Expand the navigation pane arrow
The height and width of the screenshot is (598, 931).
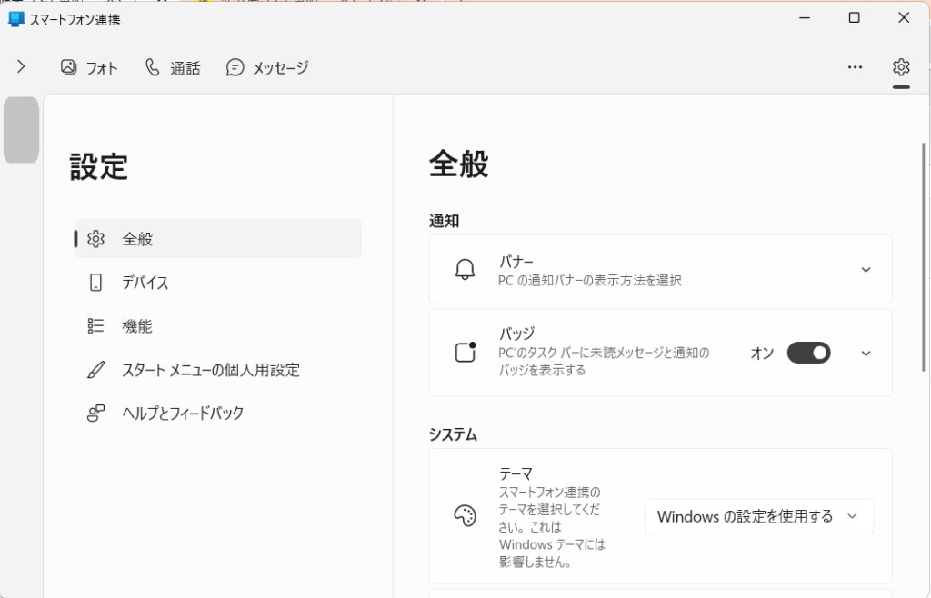pos(20,66)
